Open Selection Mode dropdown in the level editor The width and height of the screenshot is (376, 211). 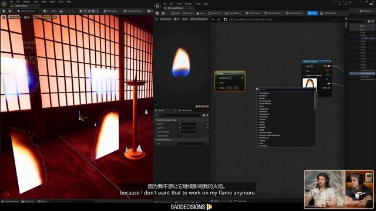(x=27, y=11)
